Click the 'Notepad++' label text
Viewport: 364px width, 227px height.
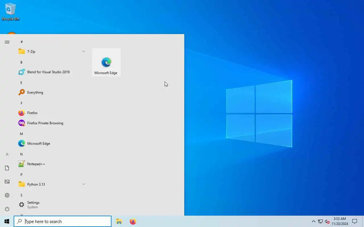(x=36, y=164)
